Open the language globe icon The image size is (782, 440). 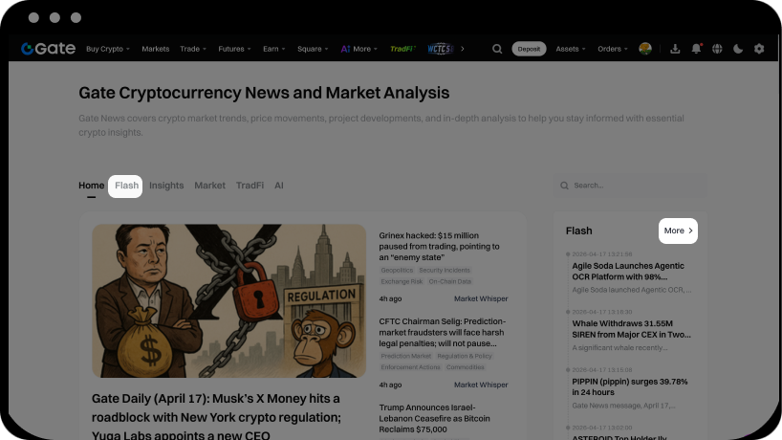717,49
